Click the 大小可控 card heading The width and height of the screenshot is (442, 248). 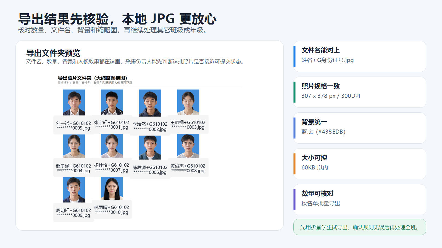pyautogui.click(x=314, y=158)
